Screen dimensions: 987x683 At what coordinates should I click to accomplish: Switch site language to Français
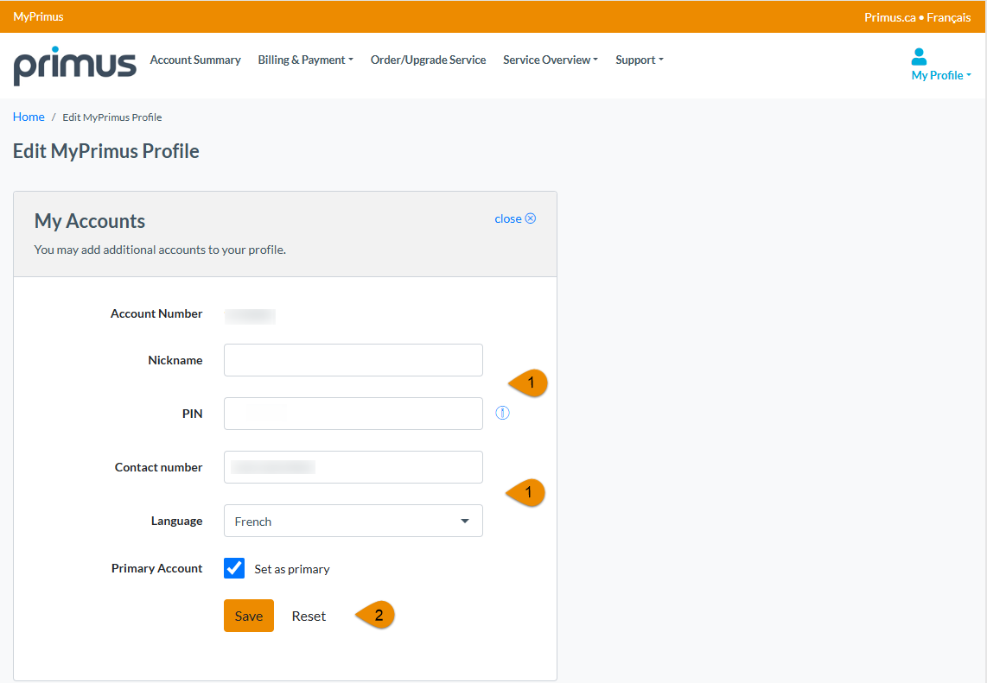[949, 17]
